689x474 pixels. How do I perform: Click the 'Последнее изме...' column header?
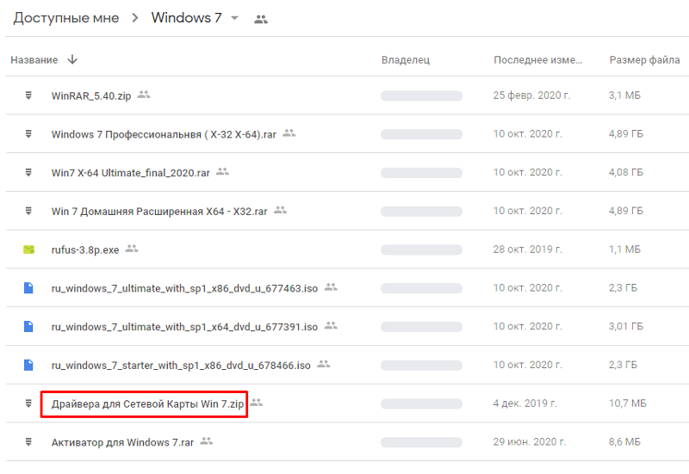click(x=537, y=59)
